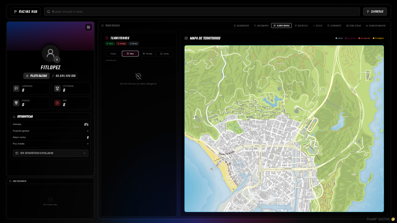Viewport: 397px width, 223px height.
Task: Click the 'Sin invitaciones' text
Action: click(50, 205)
